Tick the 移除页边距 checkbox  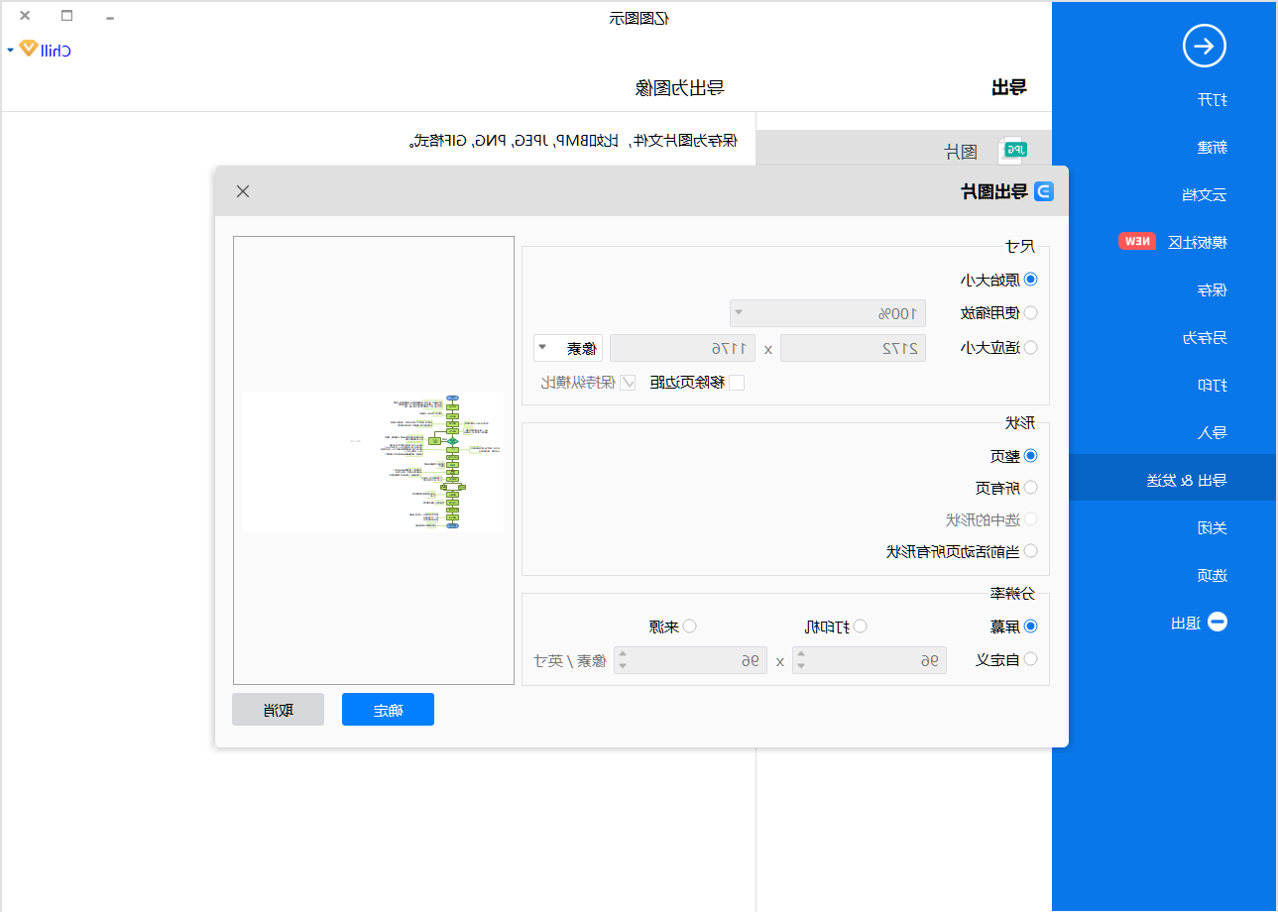pos(737,383)
